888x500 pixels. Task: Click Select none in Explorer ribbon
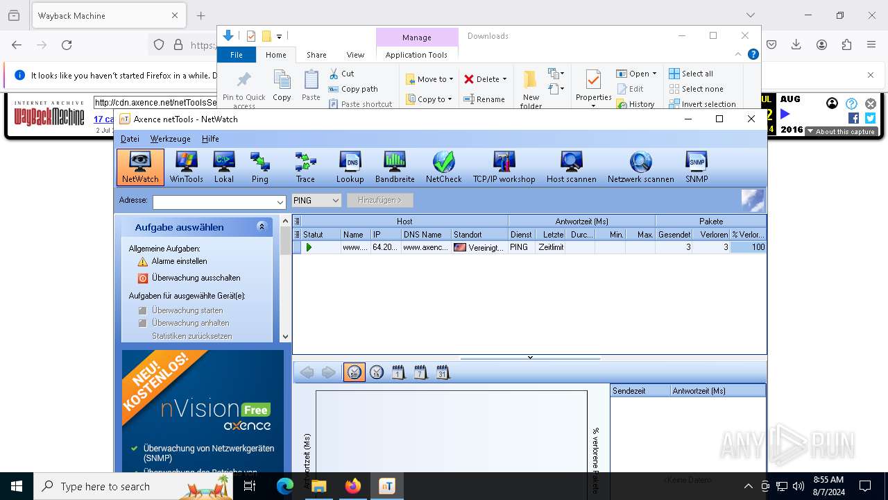[696, 89]
